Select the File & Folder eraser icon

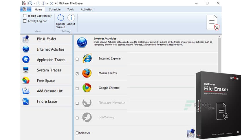click(26, 39)
